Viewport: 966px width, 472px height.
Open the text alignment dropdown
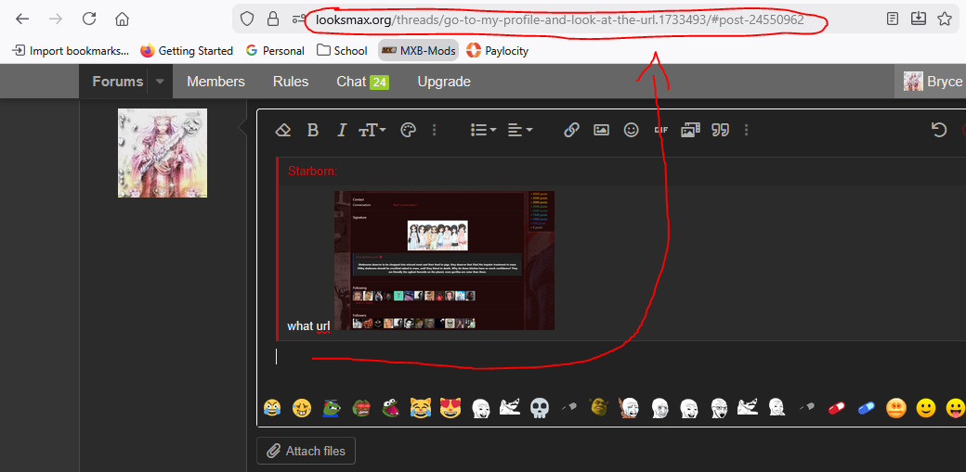pyautogui.click(x=520, y=131)
